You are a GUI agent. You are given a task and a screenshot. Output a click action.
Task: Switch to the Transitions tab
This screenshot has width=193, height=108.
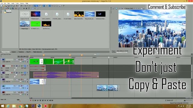21,52
